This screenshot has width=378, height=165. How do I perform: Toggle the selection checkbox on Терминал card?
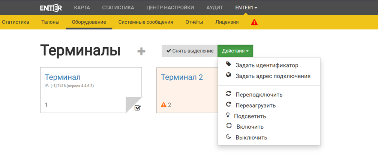point(138,108)
